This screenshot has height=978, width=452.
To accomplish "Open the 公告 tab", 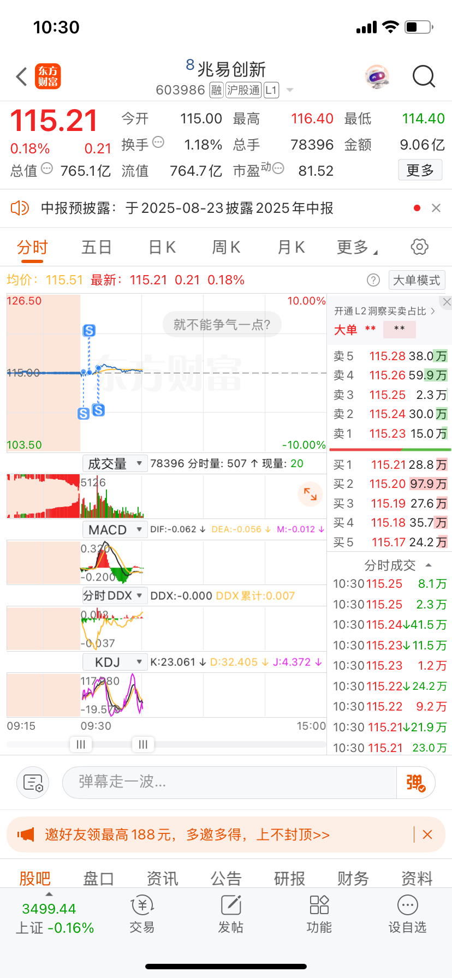I will tap(226, 878).
